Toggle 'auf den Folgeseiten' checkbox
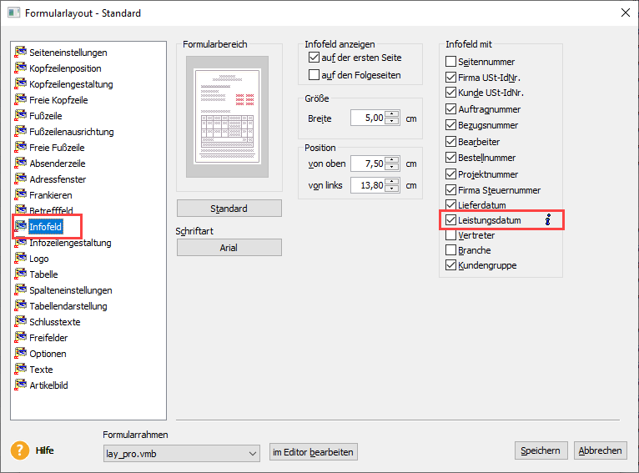 point(314,75)
